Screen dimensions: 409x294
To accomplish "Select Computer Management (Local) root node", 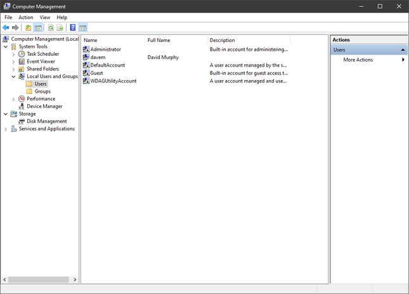I will pyautogui.click(x=44, y=39).
